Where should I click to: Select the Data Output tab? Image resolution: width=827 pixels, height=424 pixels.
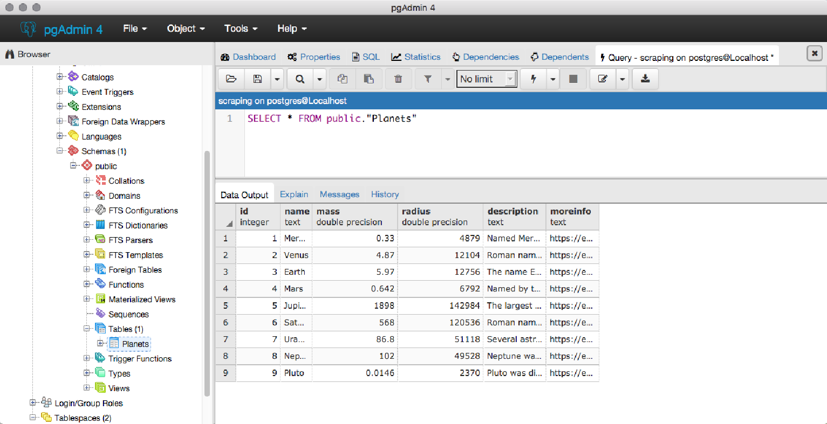point(244,194)
